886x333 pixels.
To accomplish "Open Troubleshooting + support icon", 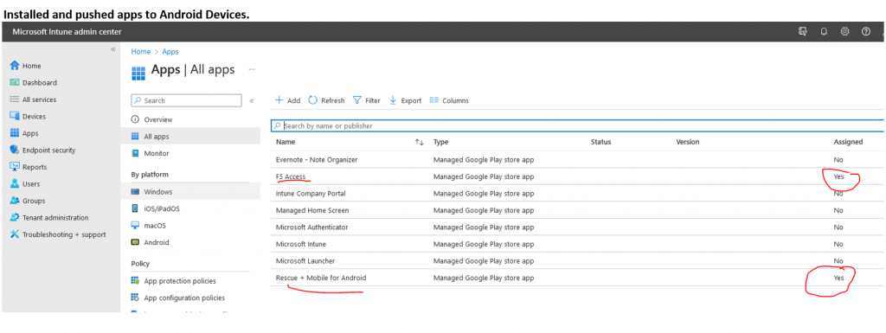I will [15, 234].
